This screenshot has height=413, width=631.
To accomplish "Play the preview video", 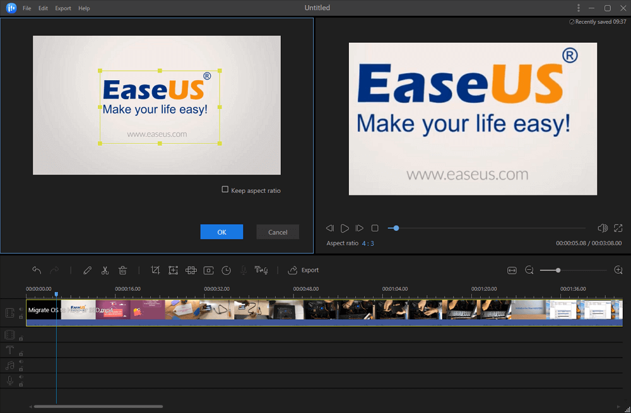I will pos(345,228).
